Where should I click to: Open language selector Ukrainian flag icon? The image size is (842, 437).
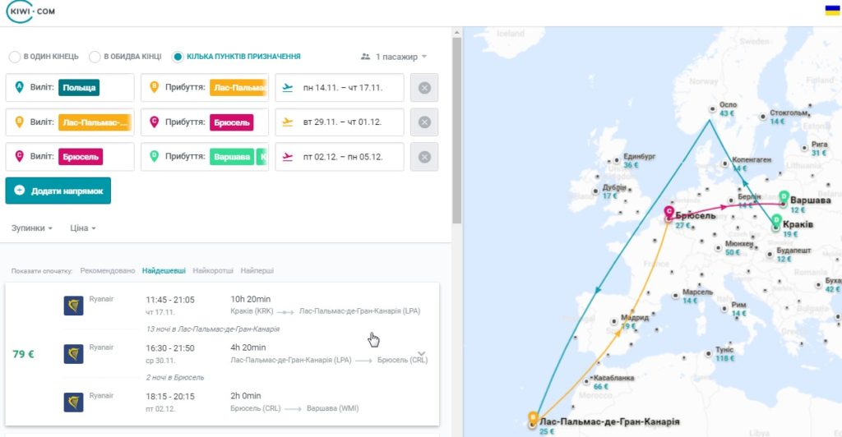(x=832, y=10)
